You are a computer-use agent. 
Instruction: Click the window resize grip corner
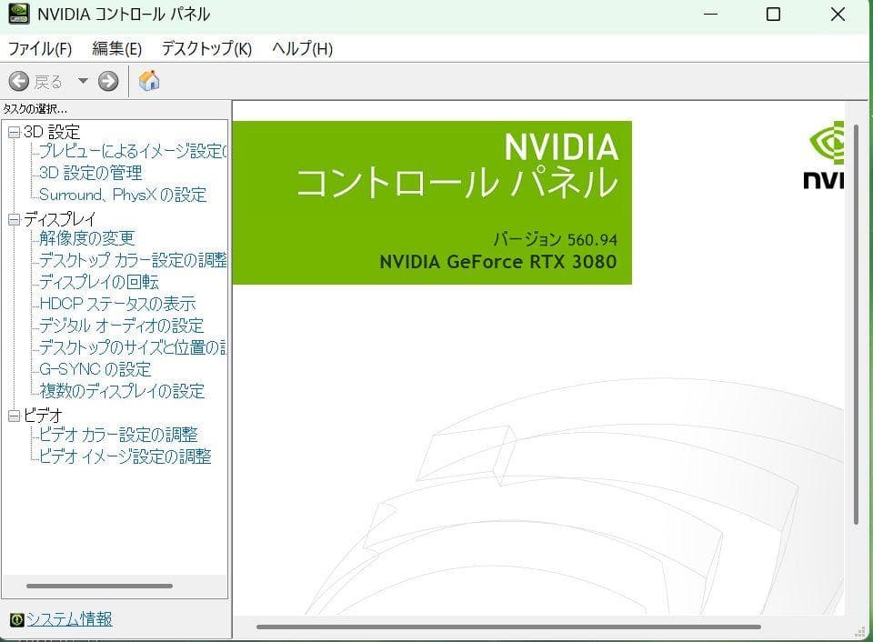(861, 632)
